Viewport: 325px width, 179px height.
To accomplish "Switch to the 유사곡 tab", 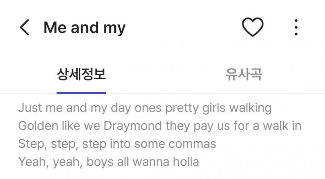I will (244, 74).
